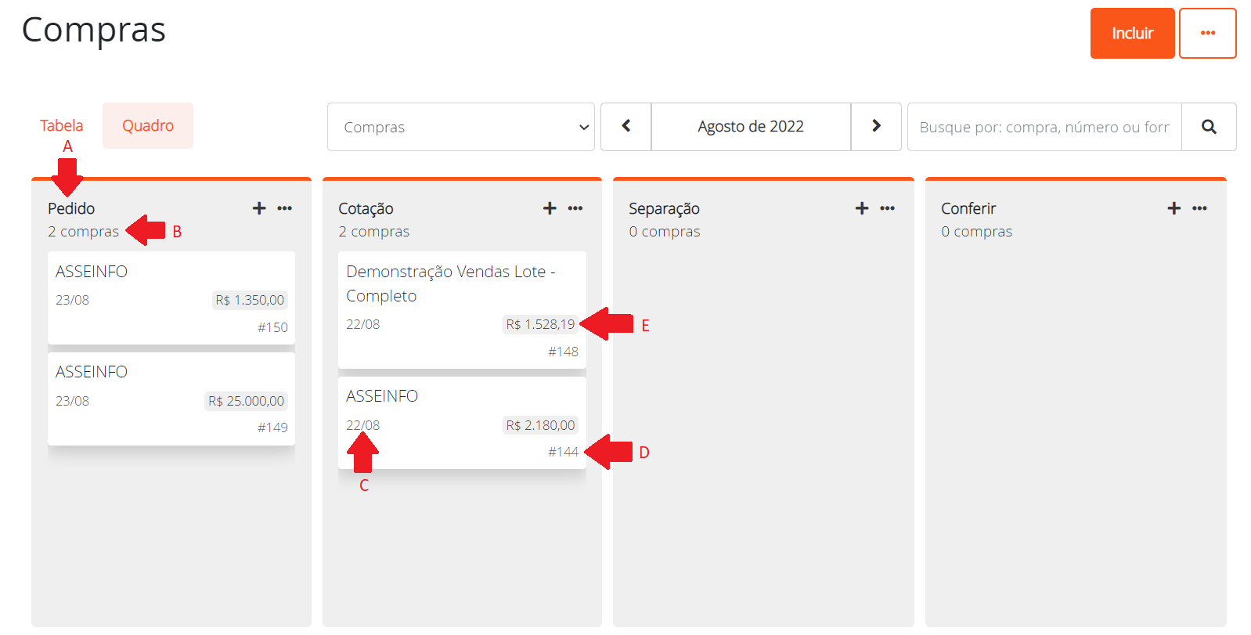Select the Quadro view tab
This screenshot has height=635, width=1251.
[x=148, y=126]
